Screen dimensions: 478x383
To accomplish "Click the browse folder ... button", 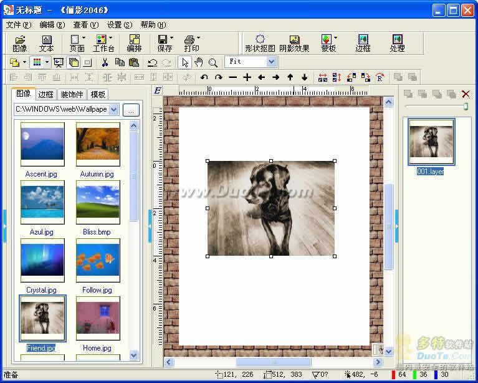I will coord(131,110).
